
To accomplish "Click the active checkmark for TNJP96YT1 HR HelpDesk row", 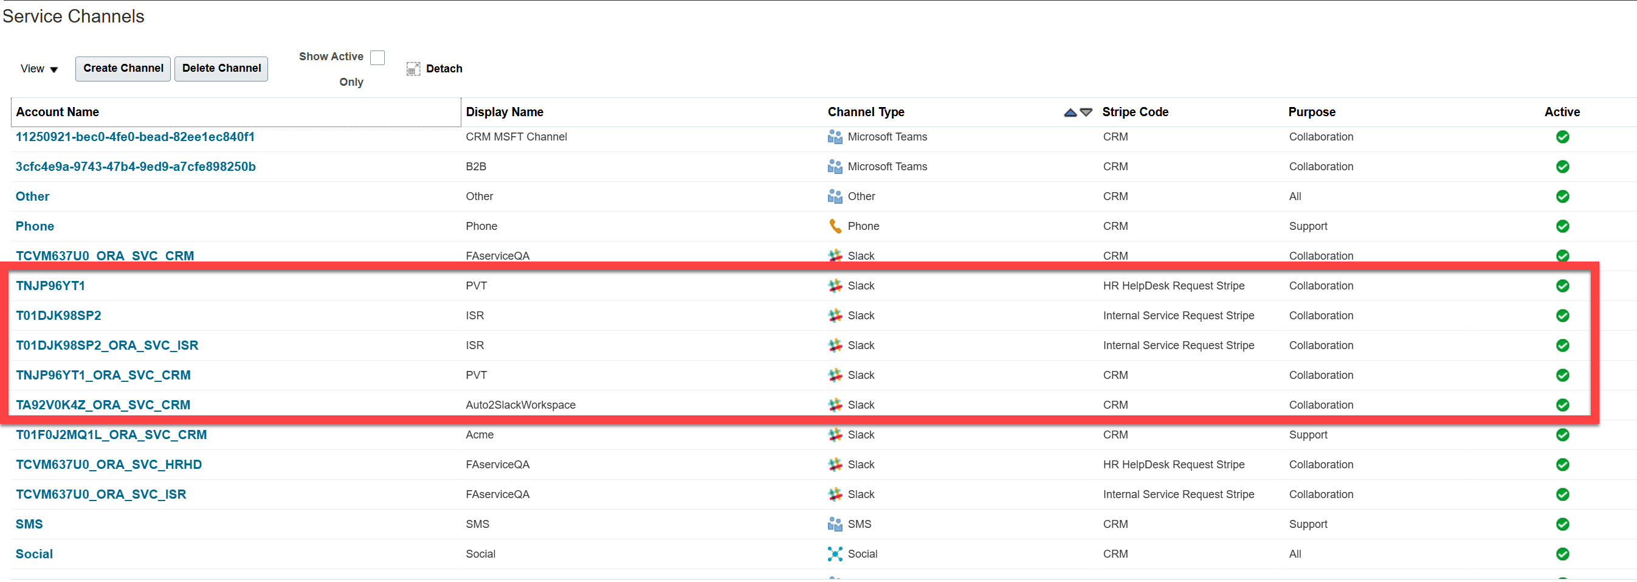I will [x=1563, y=286].
